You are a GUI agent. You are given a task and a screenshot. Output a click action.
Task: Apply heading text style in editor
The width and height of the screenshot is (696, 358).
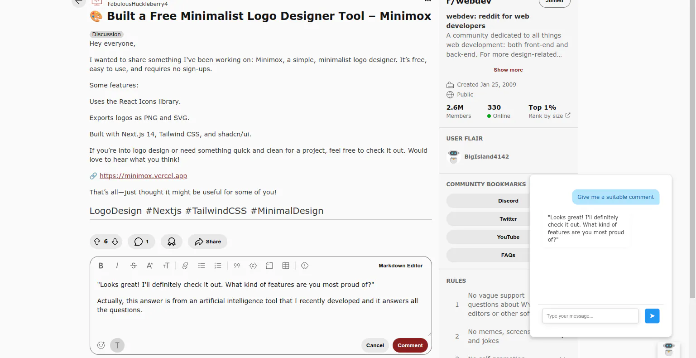[x=166, y=266]
